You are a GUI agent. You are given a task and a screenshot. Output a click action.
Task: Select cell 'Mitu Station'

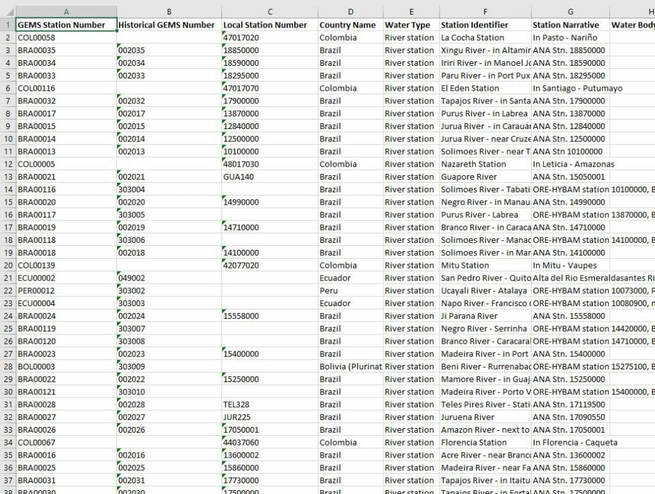pos(485,265)
